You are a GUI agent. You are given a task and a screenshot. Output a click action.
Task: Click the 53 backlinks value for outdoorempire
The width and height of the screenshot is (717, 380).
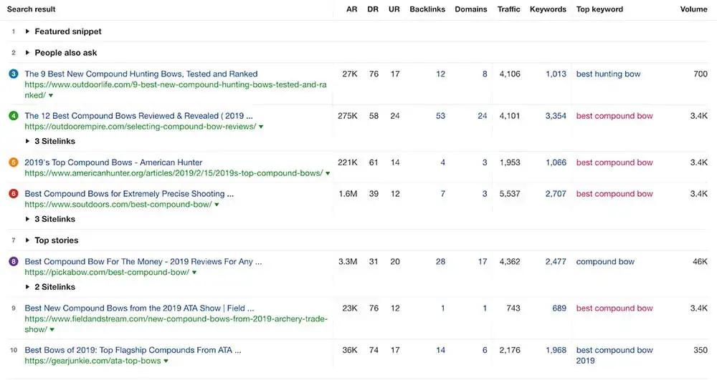pos(440,116)
